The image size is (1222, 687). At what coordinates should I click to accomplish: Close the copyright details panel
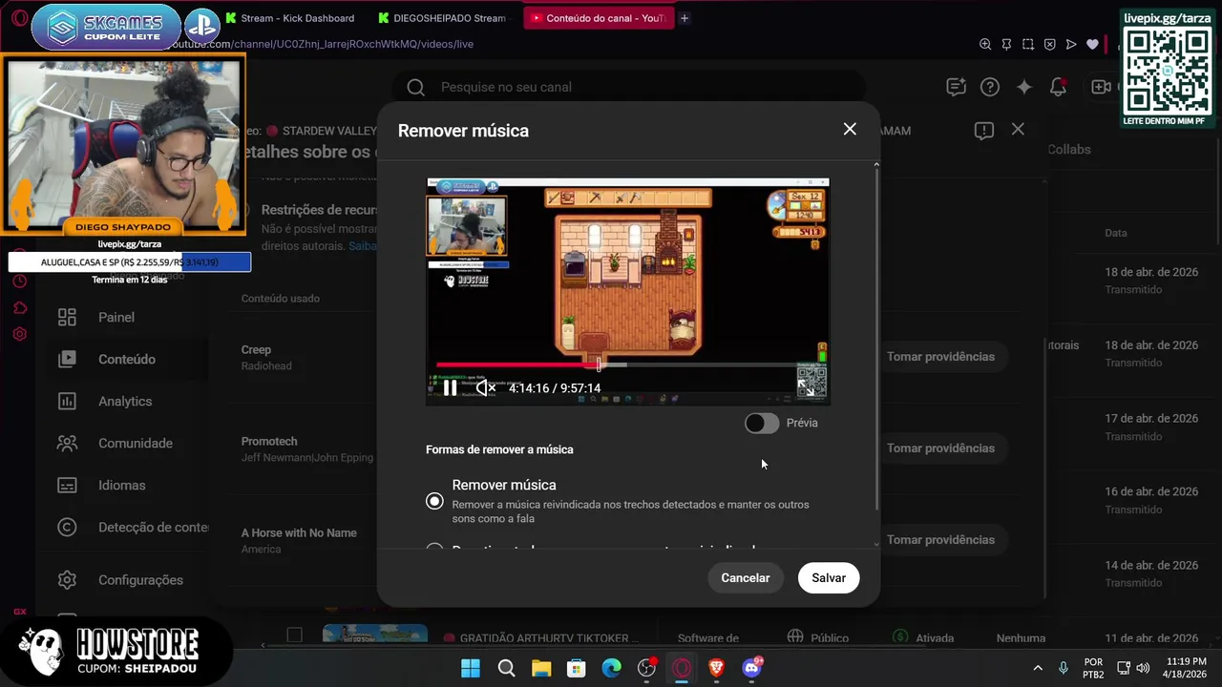[x=1018, y=129]
